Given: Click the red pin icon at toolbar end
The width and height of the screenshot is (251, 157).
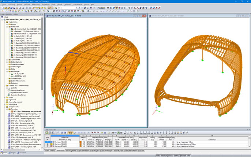Looking at the screenshot, I should [159, 8].
